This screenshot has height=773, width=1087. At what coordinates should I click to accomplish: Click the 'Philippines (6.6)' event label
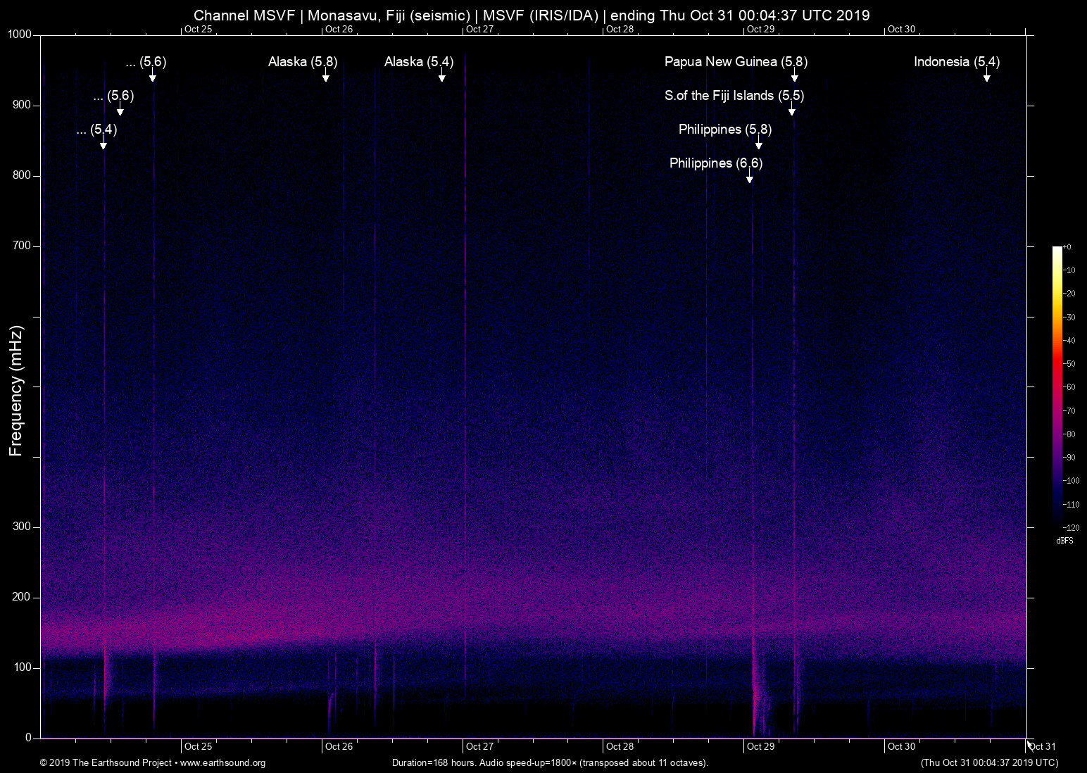tap(716, 163)
